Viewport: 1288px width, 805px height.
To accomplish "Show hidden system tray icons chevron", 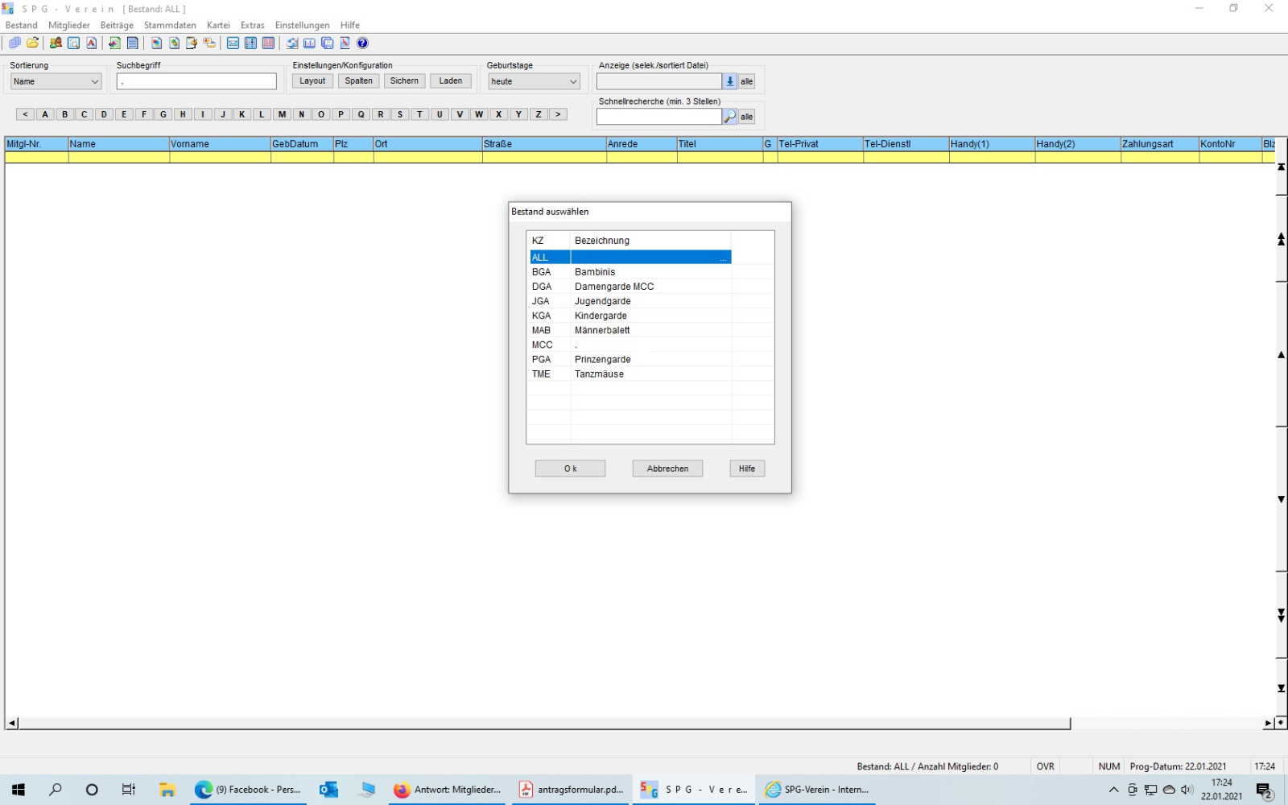I will (x=1113, y=790).
